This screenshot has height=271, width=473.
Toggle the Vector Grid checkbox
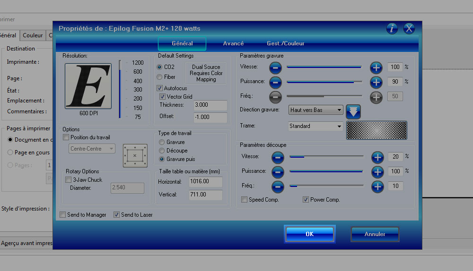[162, 97]
